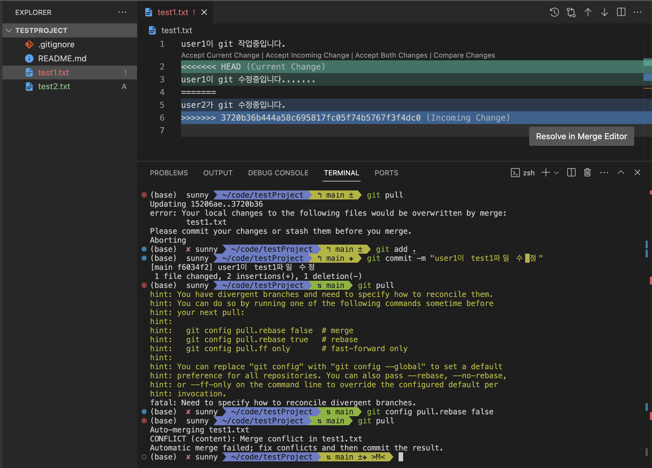Click the open changes compare icon
The image size is (652, 468).
571,12
